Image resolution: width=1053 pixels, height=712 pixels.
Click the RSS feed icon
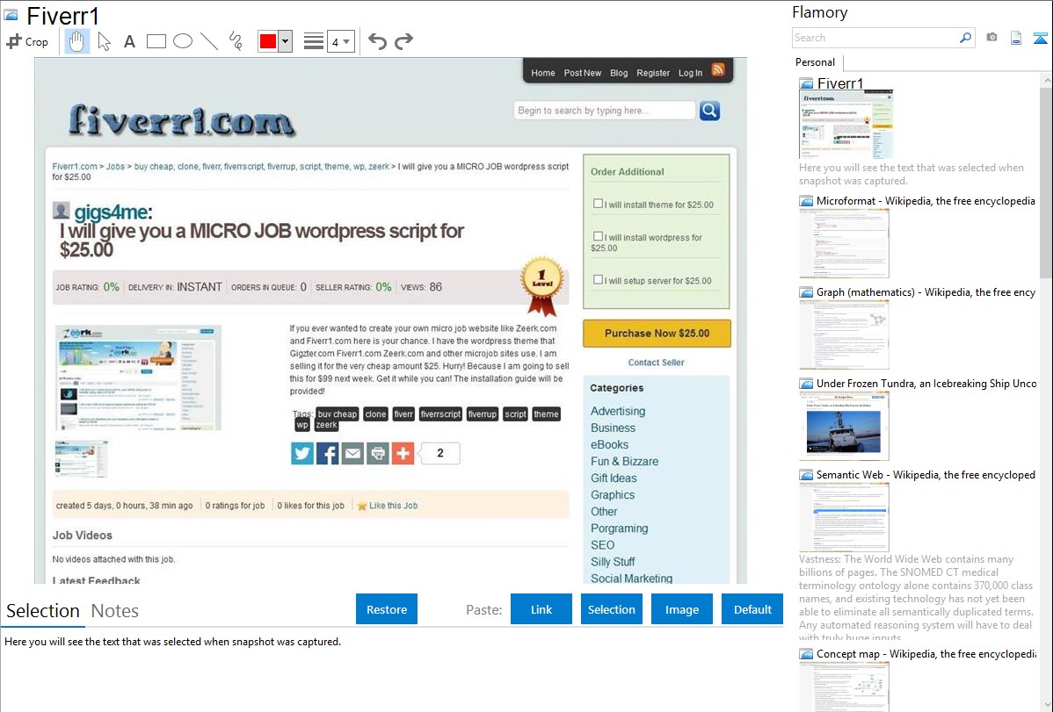pyautogui.click(x=718, y=69)
